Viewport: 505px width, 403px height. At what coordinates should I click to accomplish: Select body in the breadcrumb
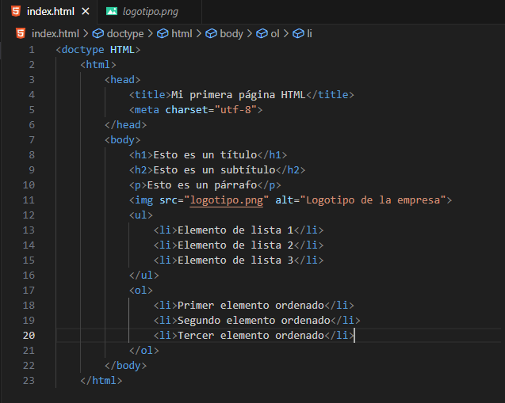(231, 33)
